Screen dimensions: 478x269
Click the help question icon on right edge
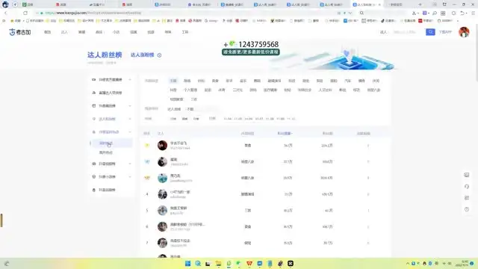pyautogui.click(x=466, y=209)
